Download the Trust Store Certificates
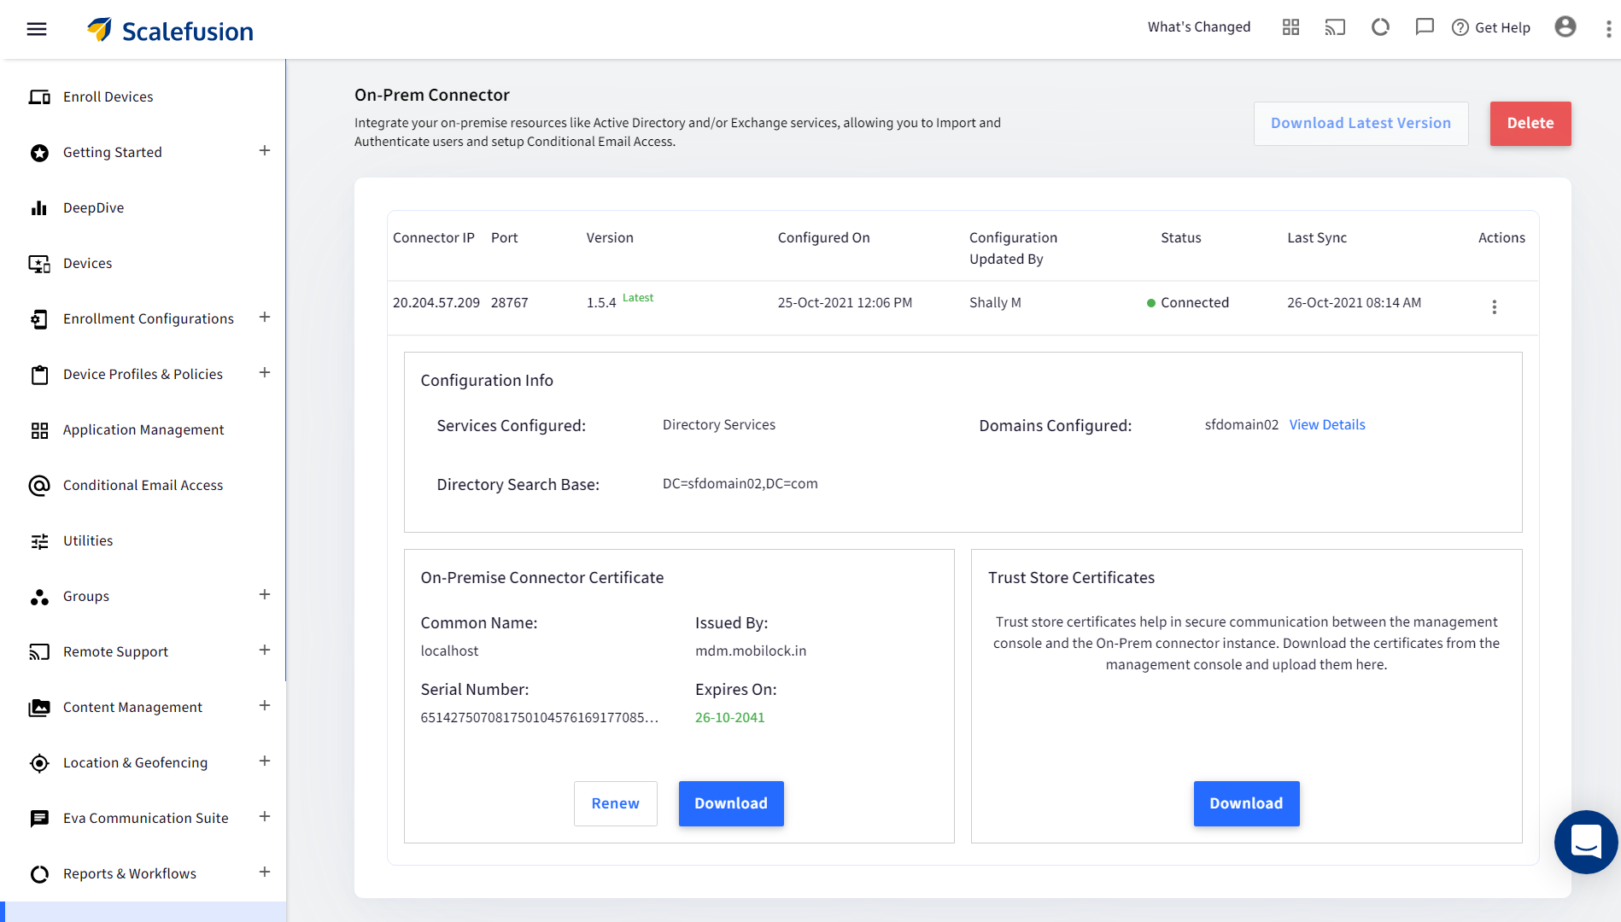Screen dimensions: 1621x922 pyautogui.click(x=1246, y=803)
